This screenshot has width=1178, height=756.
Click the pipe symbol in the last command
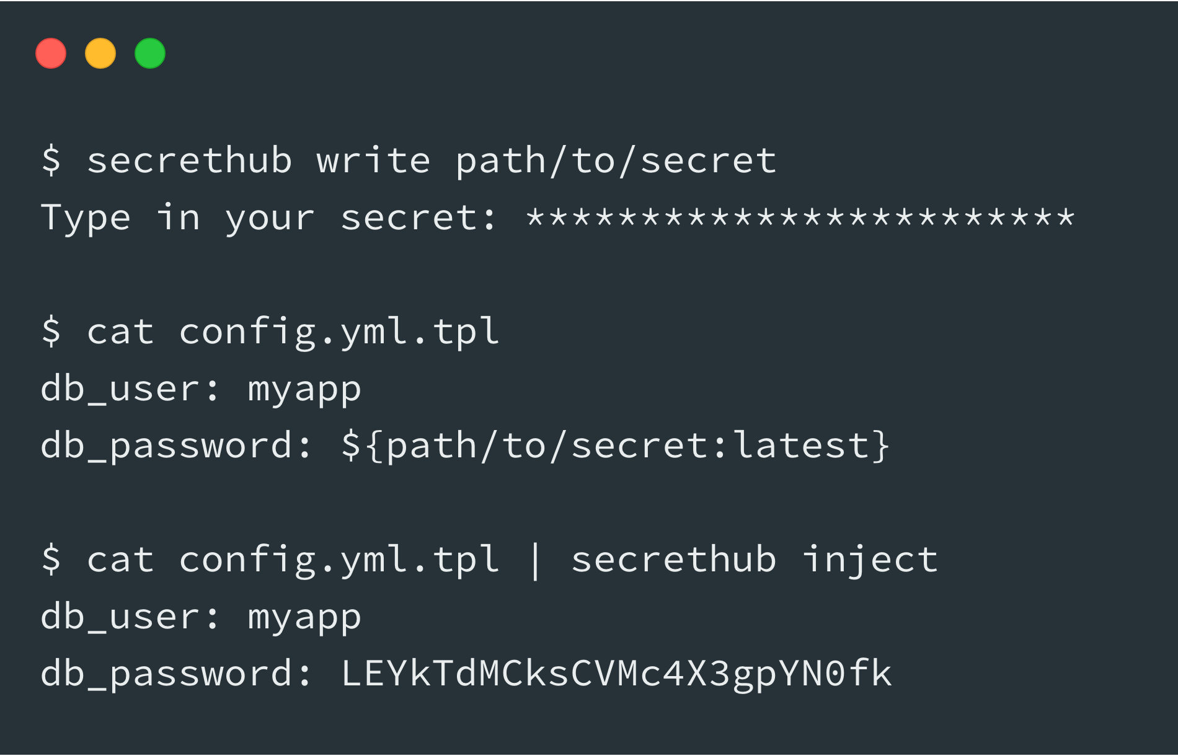coord(536,561)
